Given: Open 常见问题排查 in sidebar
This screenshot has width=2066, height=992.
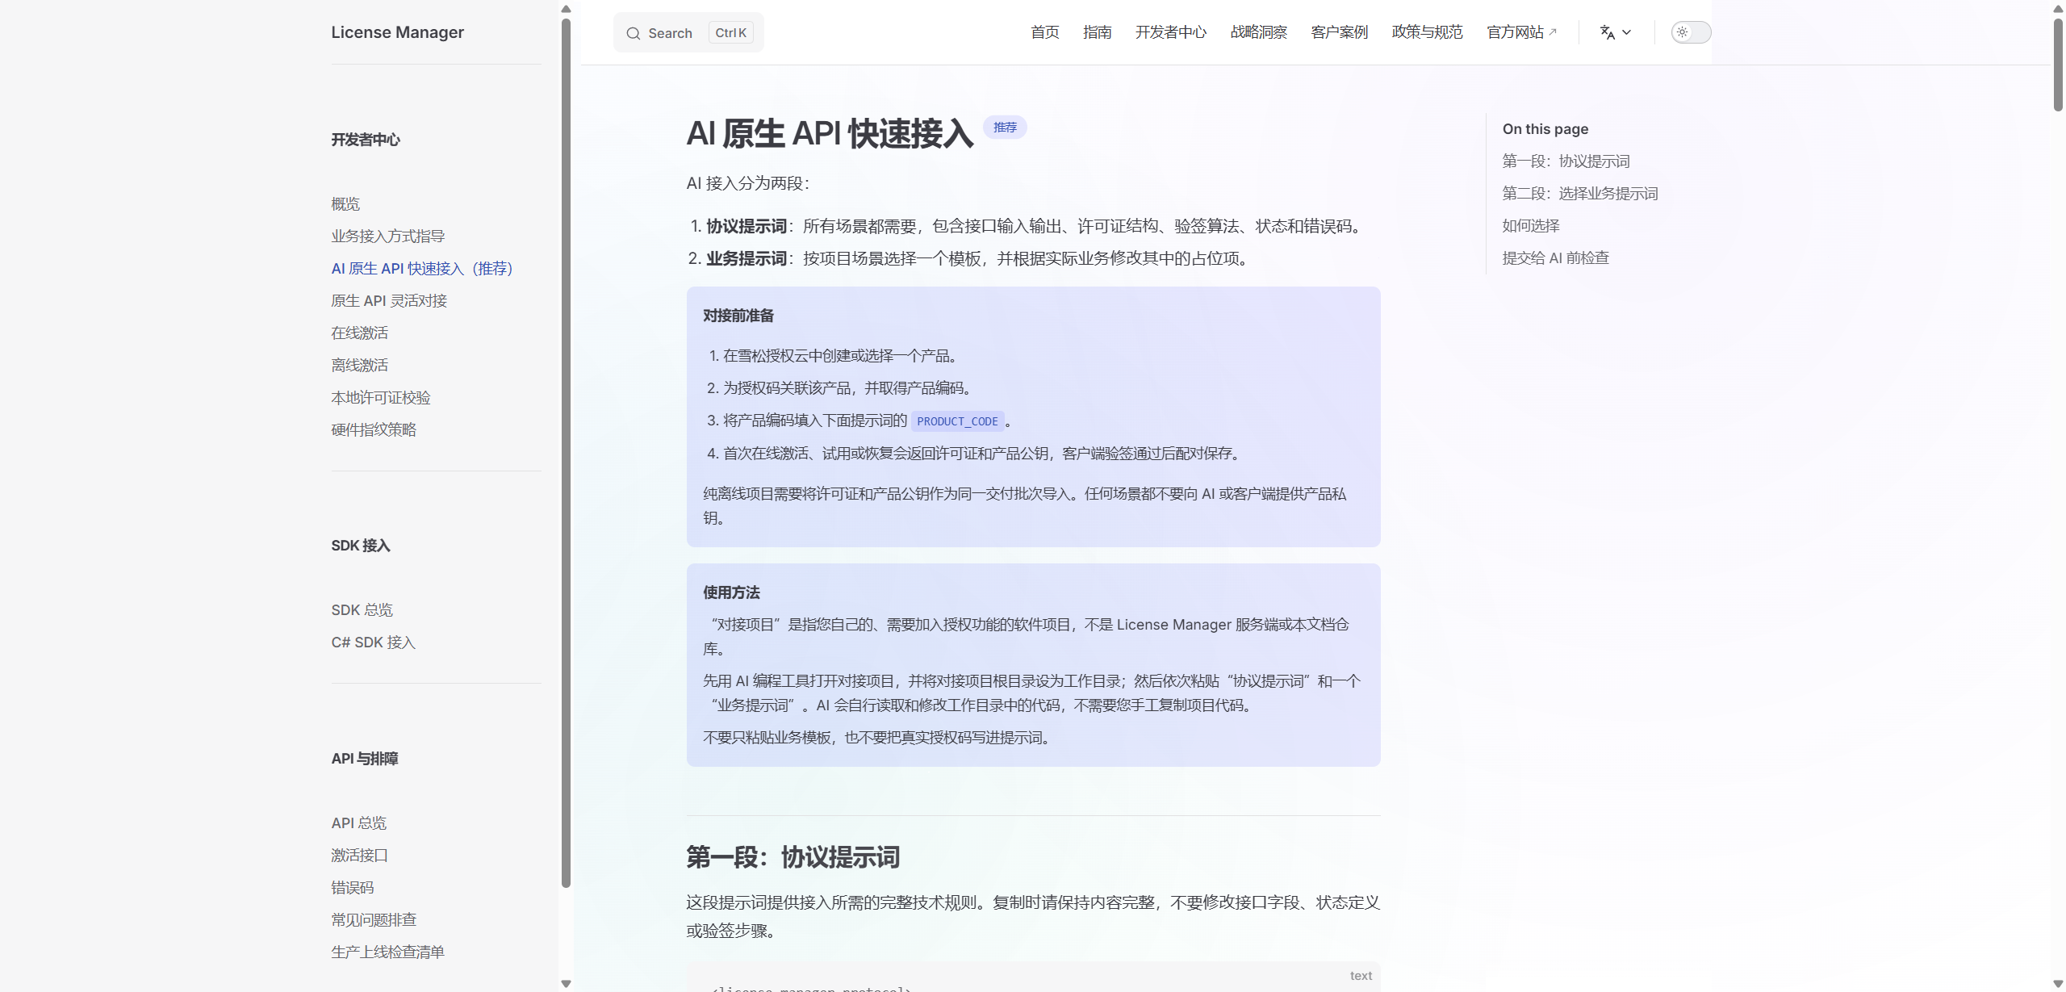Looking at the screenshot, I should pyautogui.click(x=374, y=920).
